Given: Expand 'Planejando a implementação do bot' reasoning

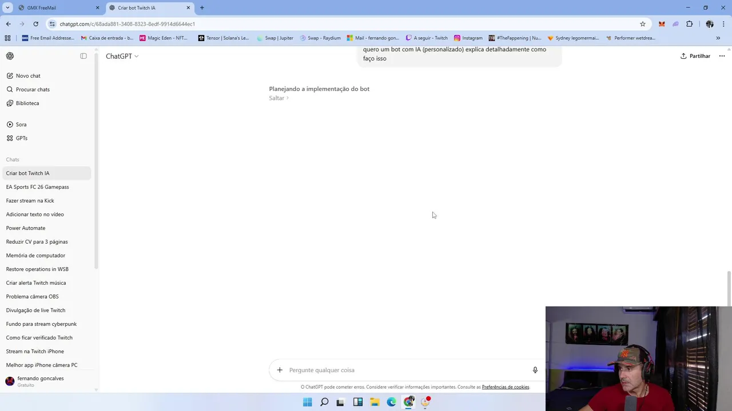Looking at the screenshot, I should pyautogui.click(x=319, y=89).
